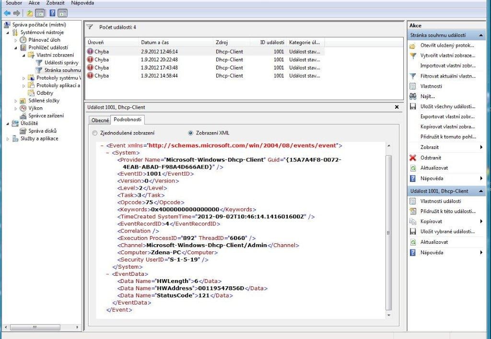Expand the Sdílené složky tree node
The image size is (491, 339).
tap(15, 101)
